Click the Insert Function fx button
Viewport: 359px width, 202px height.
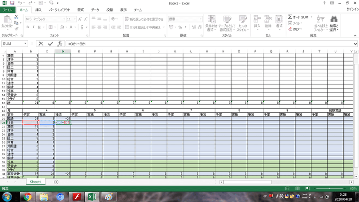coord(60,44)
